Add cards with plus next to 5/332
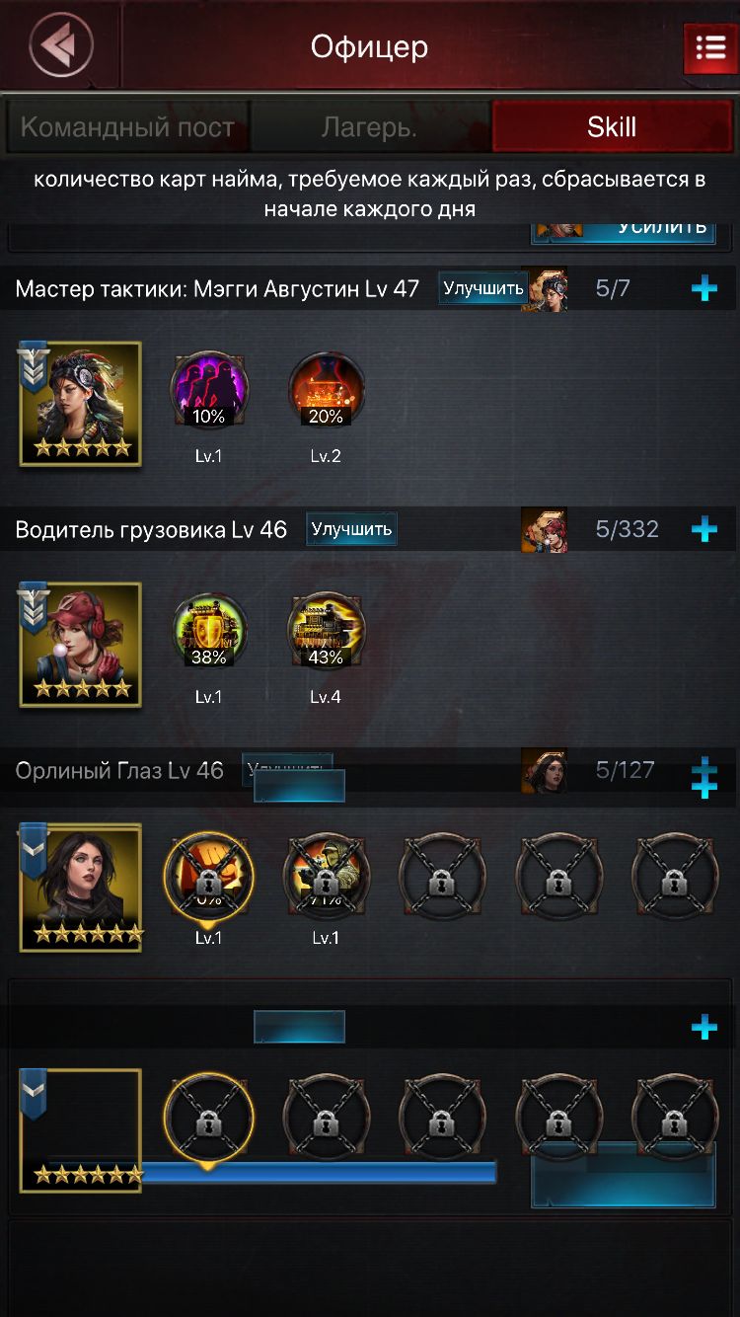Screen dimensions: 740x1317 point(704,529)
